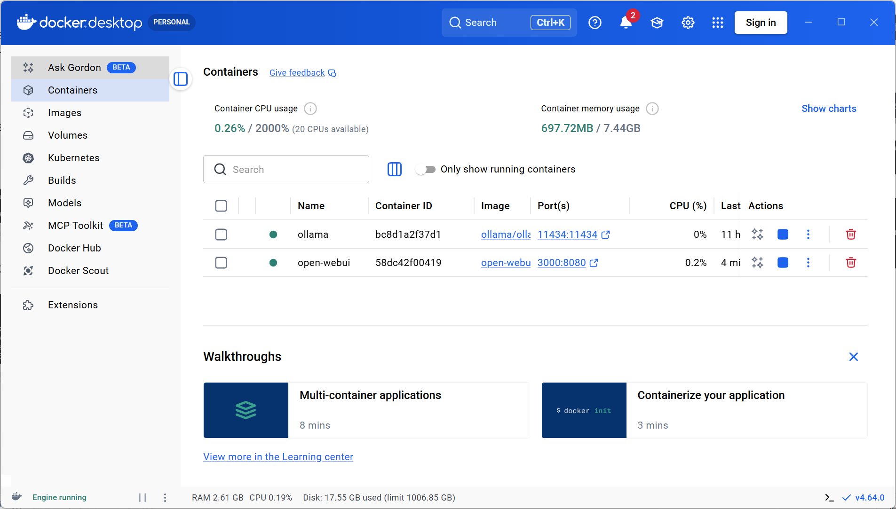Click the Engine running status
The height and width of the screenshot is (509, 896).
[x=59, y=497]
